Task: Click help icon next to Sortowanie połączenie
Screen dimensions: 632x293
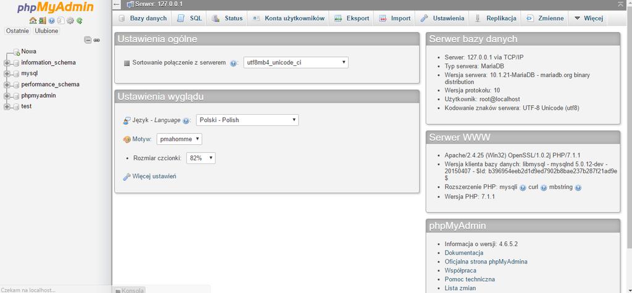Action: [233, 64]
